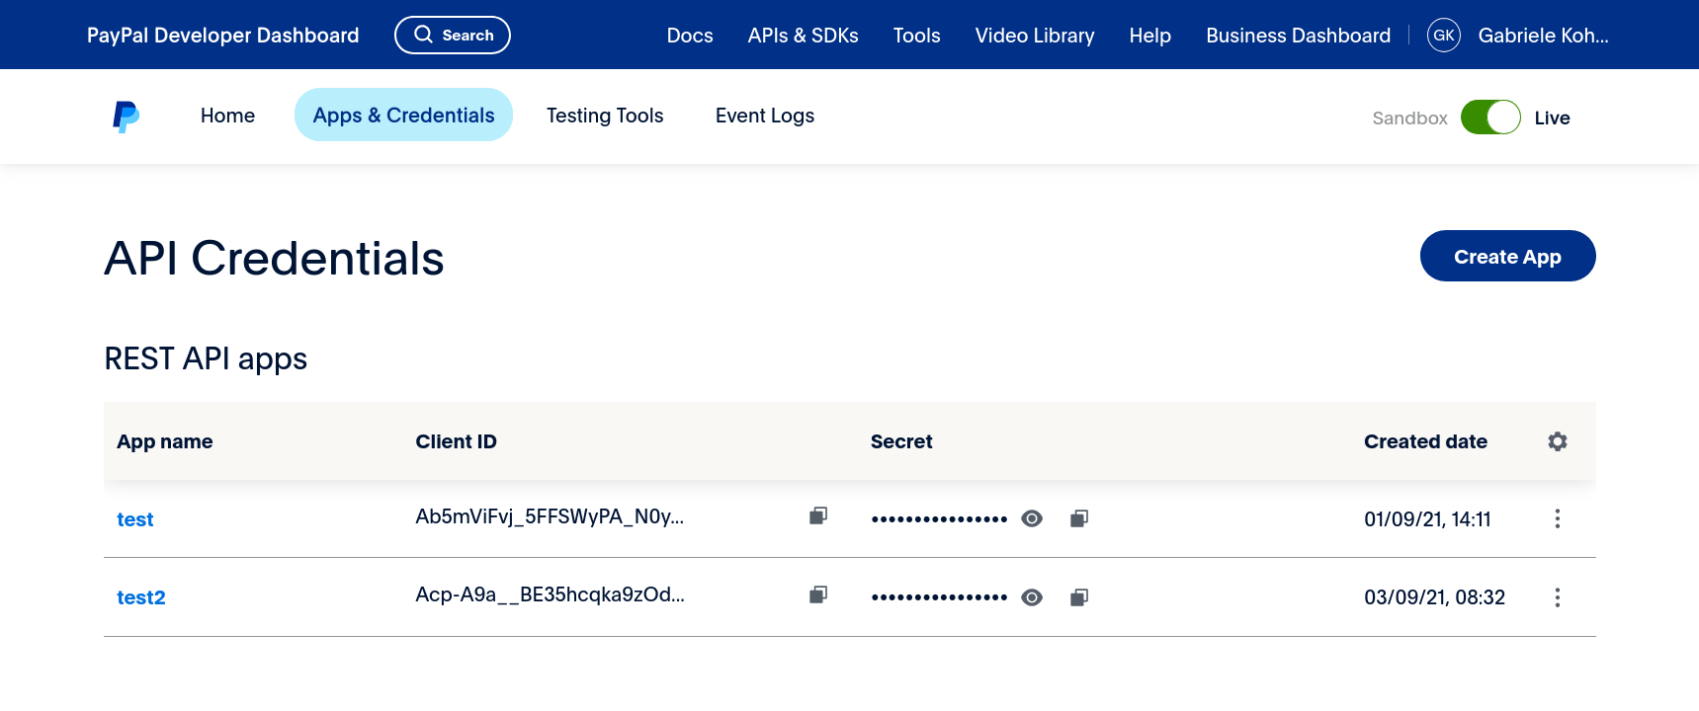Switch to the Testing Tools tab
The image size is (1699, 711).
click(605, 116)
